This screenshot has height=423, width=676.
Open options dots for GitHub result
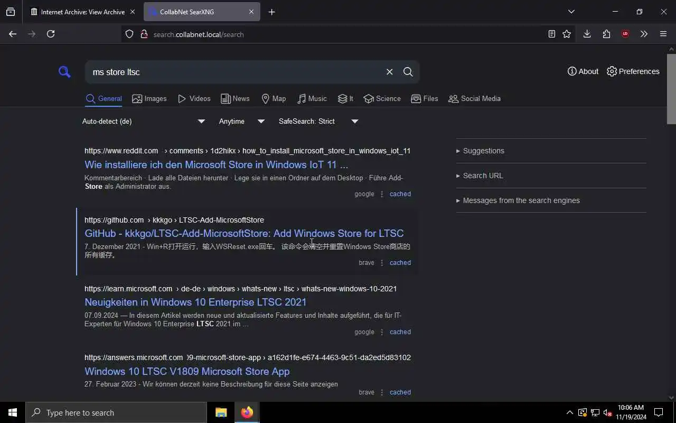pos(382,263)
